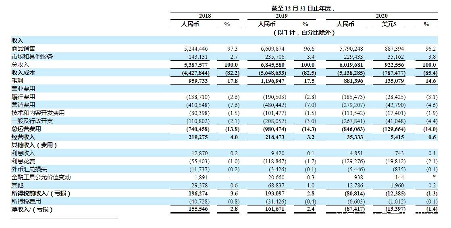451x228 pixels.
Task: Click the 2018 year column header
Action: 205,16
